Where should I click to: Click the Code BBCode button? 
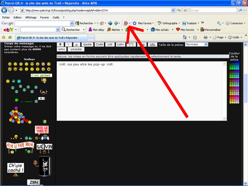pos(99,44)
